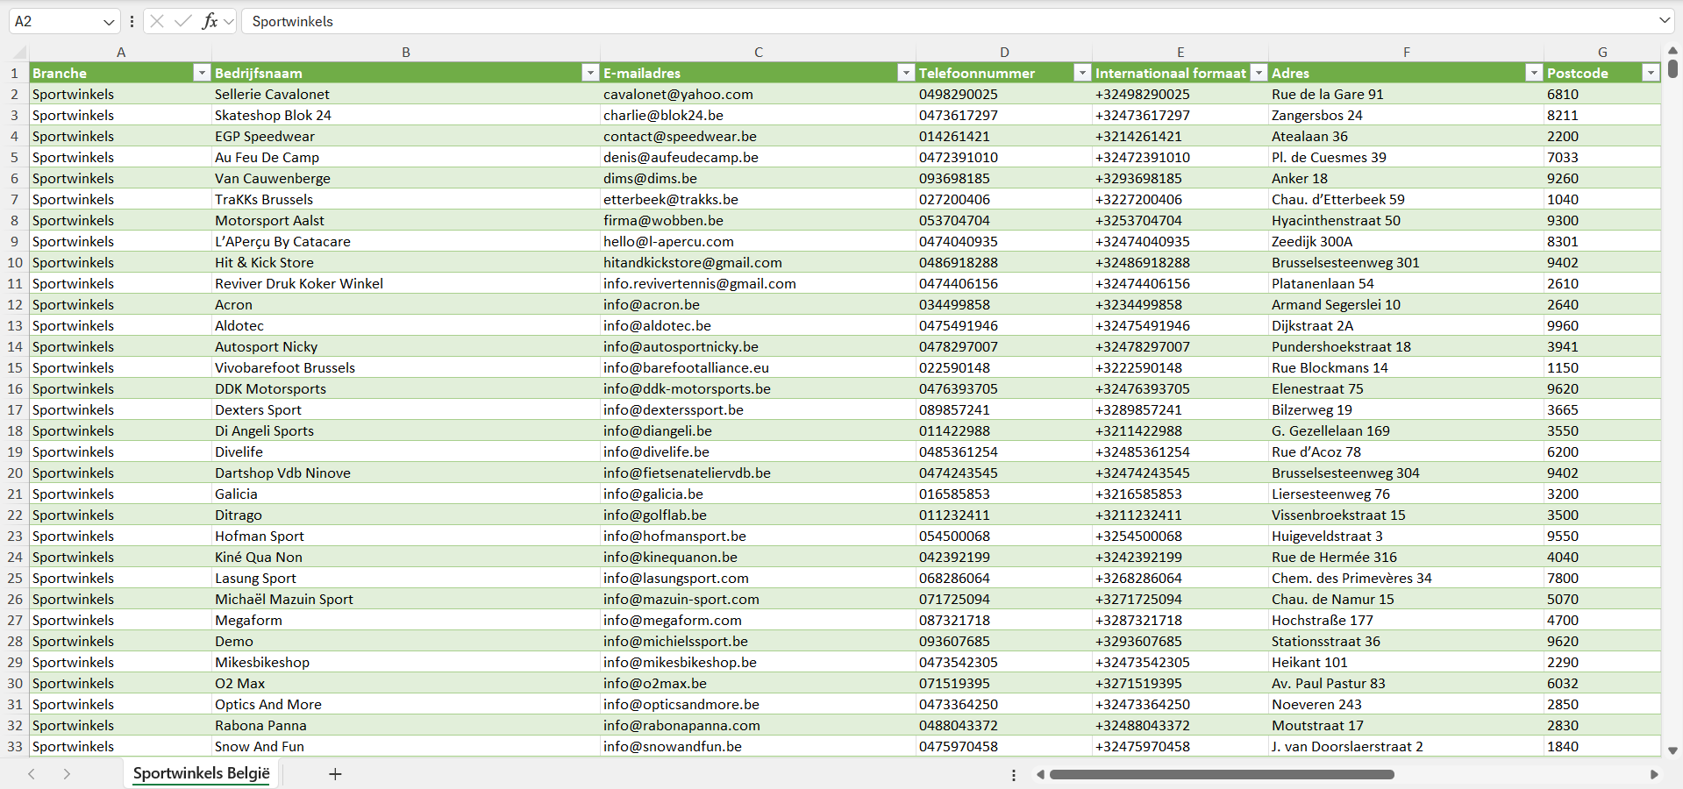The height and width of the screenshot is (789, 1683).
Task: Click the horizontal scroll right arrow
Action: [x=1654, y=774]
